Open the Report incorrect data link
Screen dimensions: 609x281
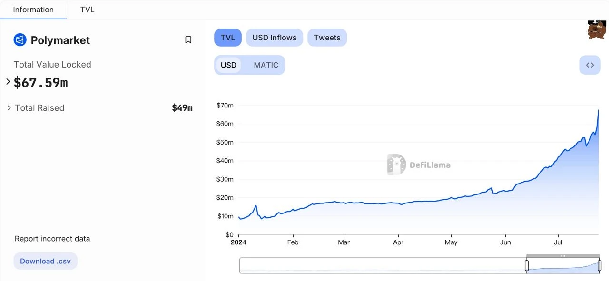point(52,238)
